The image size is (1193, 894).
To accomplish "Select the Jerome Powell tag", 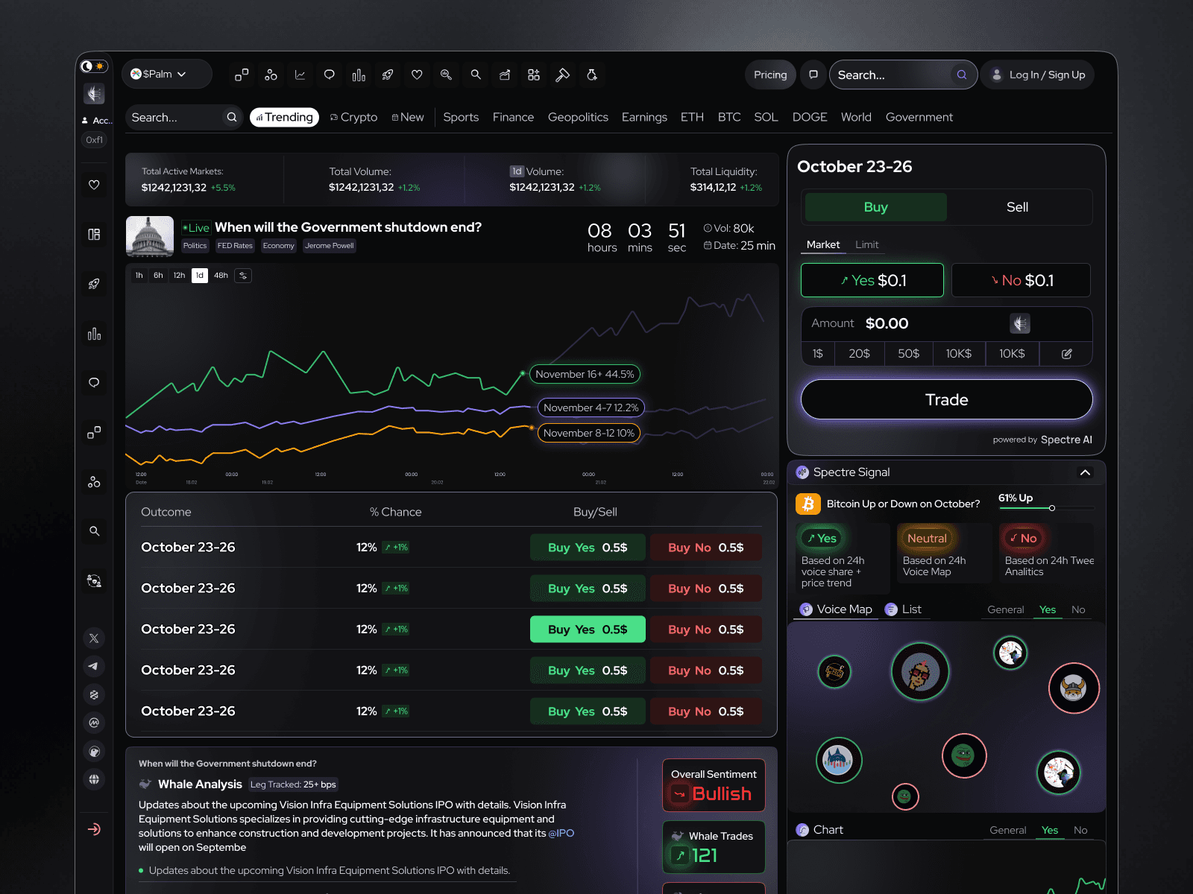I will (x=330, y=246).
